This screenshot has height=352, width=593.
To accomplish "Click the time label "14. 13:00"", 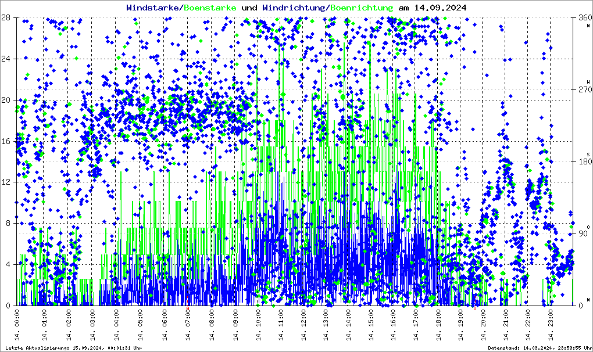I will tap(326, 325).
